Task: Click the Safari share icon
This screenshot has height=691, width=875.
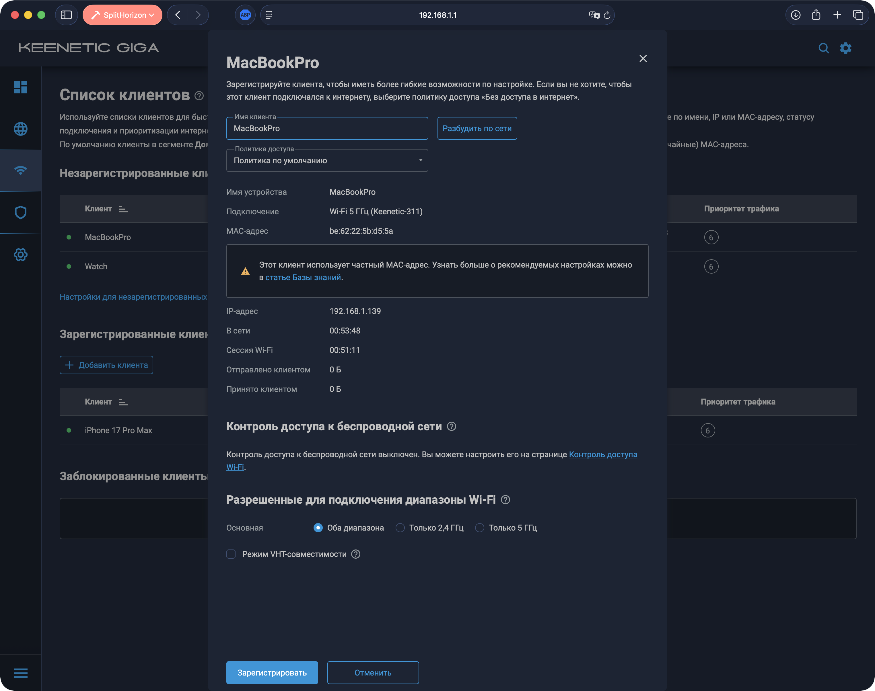Action: 816,15
